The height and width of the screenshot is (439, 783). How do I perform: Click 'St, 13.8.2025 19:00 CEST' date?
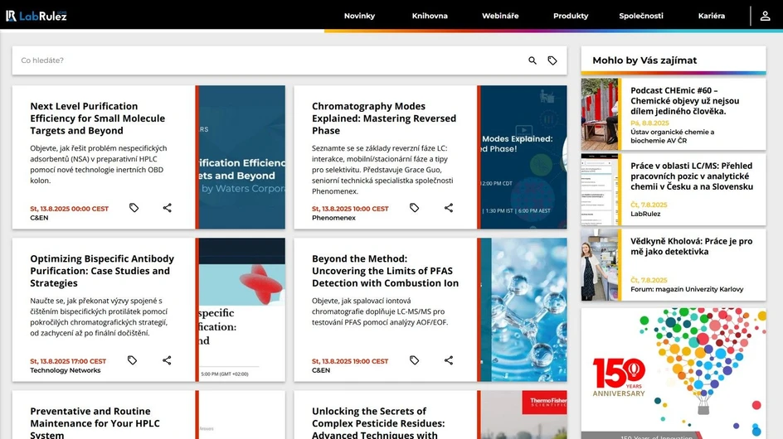(350, 361)
